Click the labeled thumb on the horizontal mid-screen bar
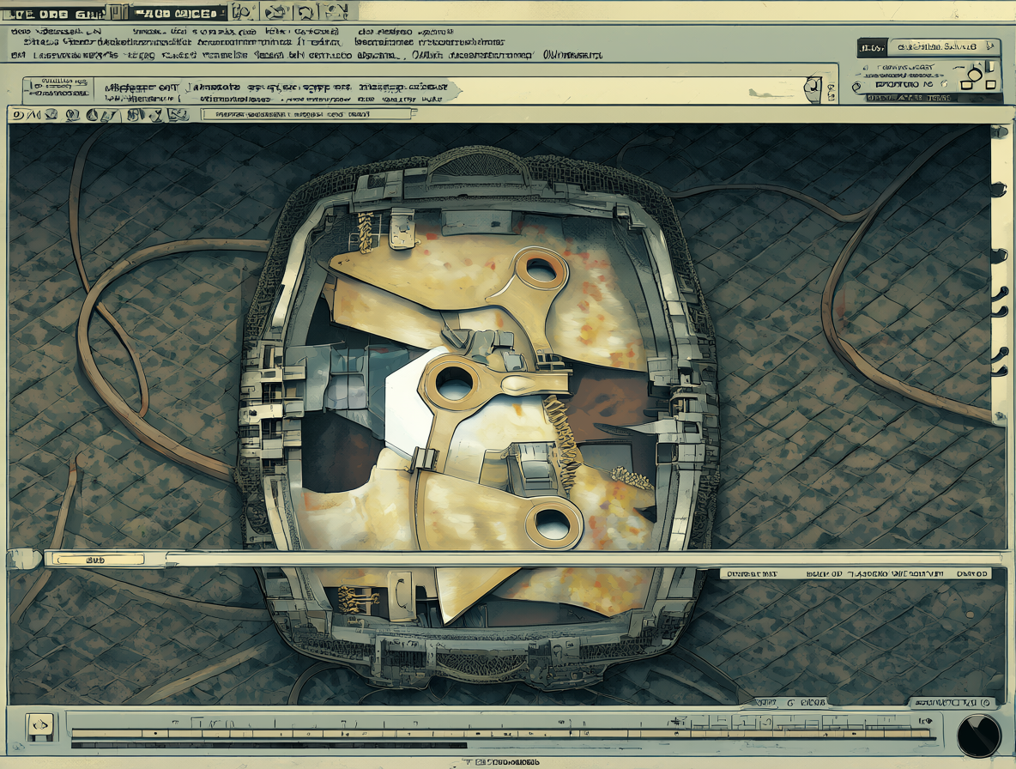Screen dimensions: 1016x769 coord(100,559)
